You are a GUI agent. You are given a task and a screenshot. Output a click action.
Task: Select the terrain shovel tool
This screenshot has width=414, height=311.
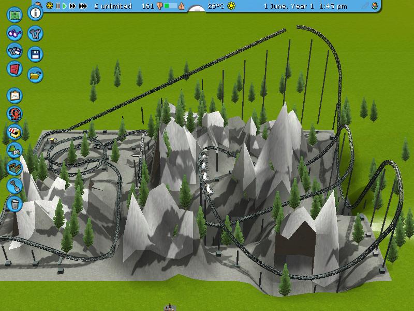click(14, 186)
